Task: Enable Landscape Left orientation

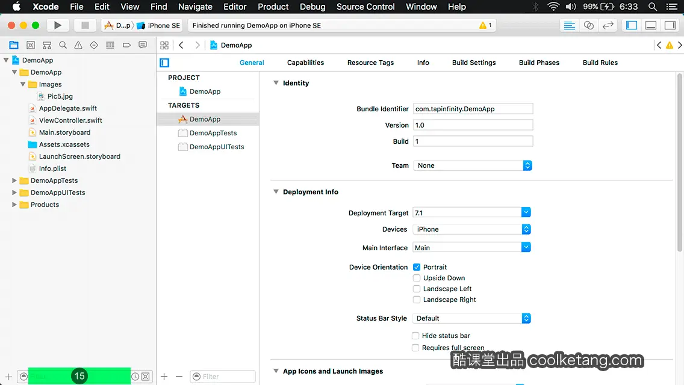Action: coord(417,289)
